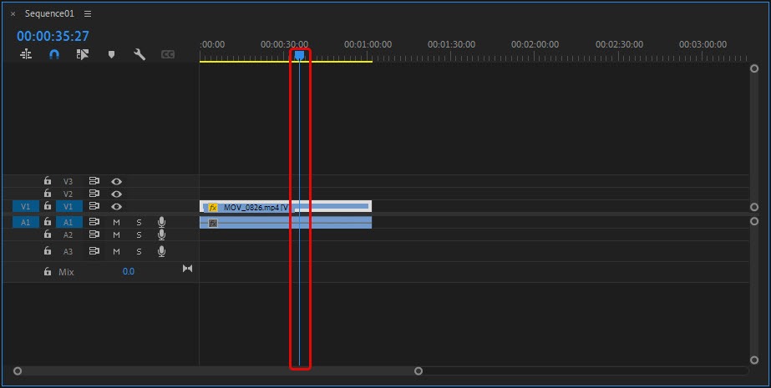Open Timeline Display Settings wrench
The height and width of the screenshot is (388, 771).
click(x=139, y=54)
